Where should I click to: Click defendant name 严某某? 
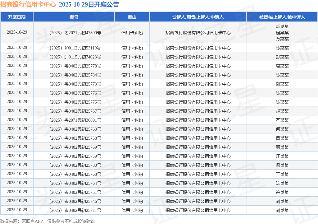[282, 120]
